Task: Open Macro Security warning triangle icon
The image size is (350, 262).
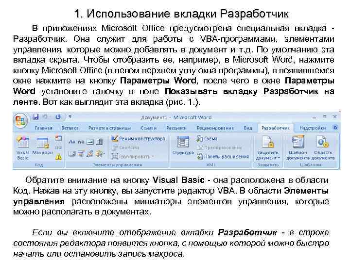Action: (58, 157)
